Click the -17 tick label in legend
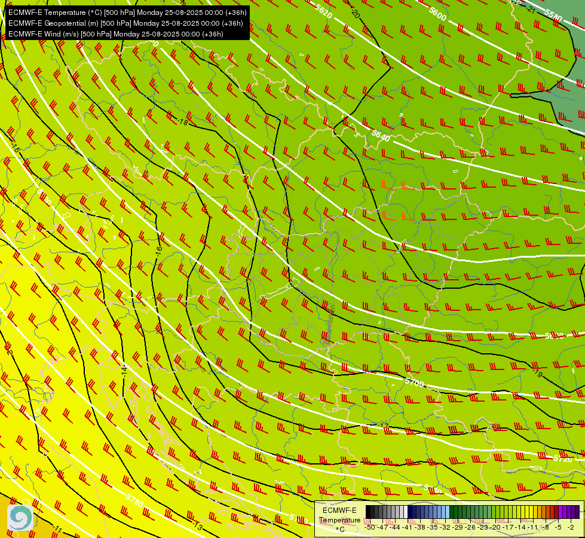The image size is (585, 538). (509, 527)
